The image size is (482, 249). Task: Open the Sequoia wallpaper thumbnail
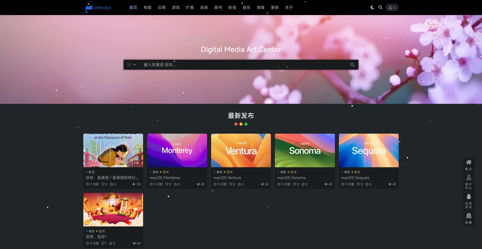click(x=369, y=150)
